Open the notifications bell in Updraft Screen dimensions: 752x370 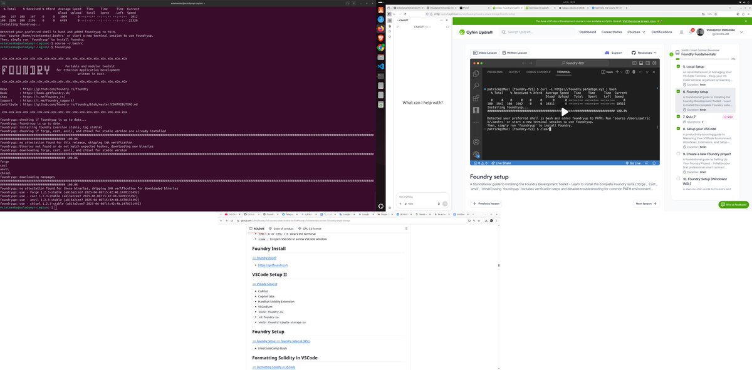point(692,32)
